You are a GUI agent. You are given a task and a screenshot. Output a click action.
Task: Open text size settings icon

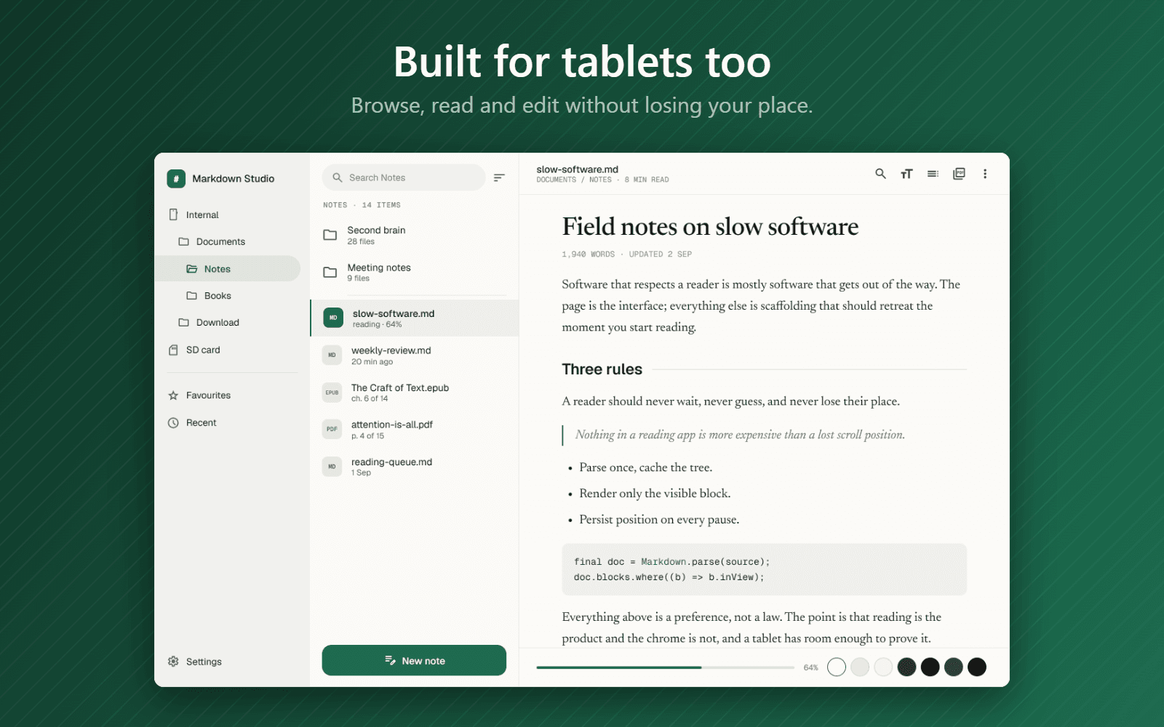pyautogui.click(x=906, y=174)
